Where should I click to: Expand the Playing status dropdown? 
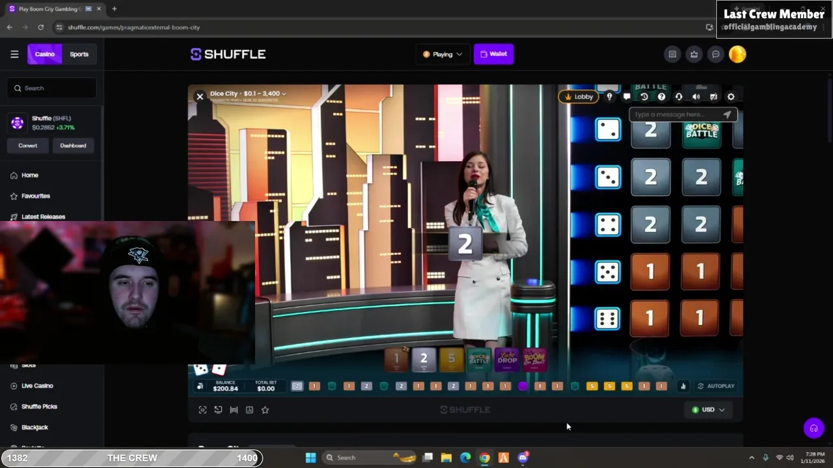tap(443, 54)
